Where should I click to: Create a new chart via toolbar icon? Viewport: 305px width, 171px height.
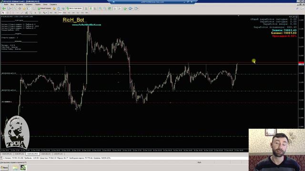(3, 9)
